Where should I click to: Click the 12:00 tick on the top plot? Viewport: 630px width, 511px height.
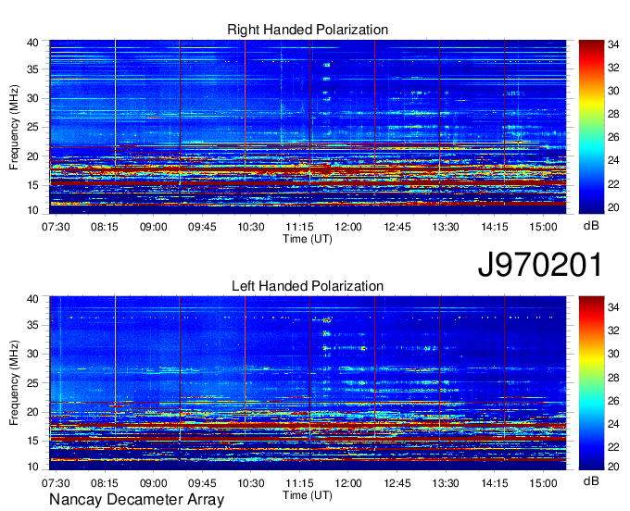pos(348,227)
